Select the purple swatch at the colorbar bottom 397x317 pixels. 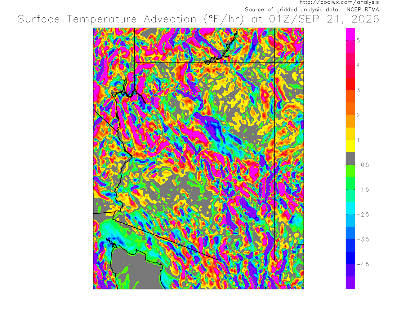click(x=350, y=283)
